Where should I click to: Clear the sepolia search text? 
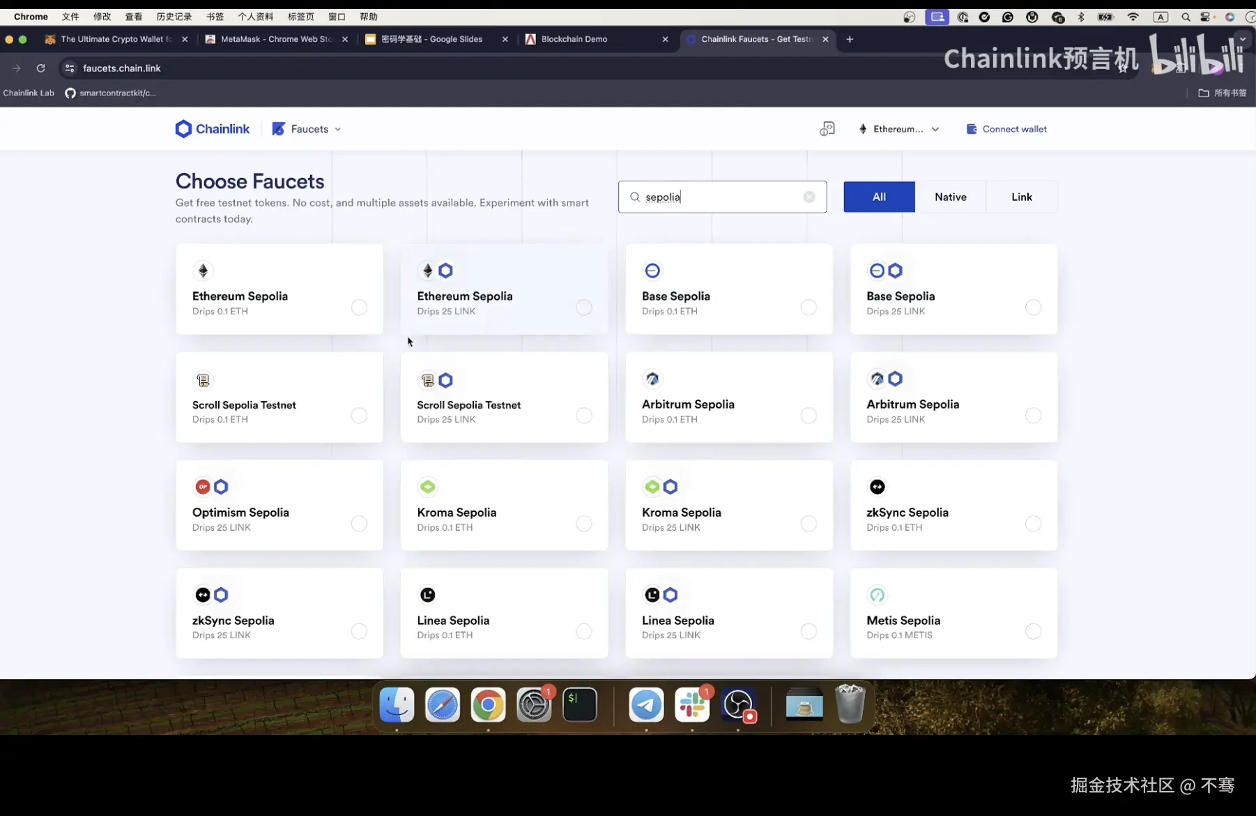pos(809,197)
